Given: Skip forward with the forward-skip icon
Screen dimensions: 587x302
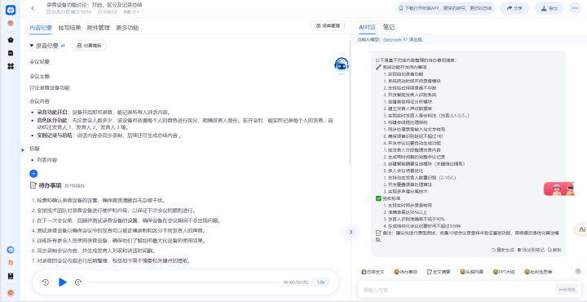Looking at the screenshot, I should 78,282.
